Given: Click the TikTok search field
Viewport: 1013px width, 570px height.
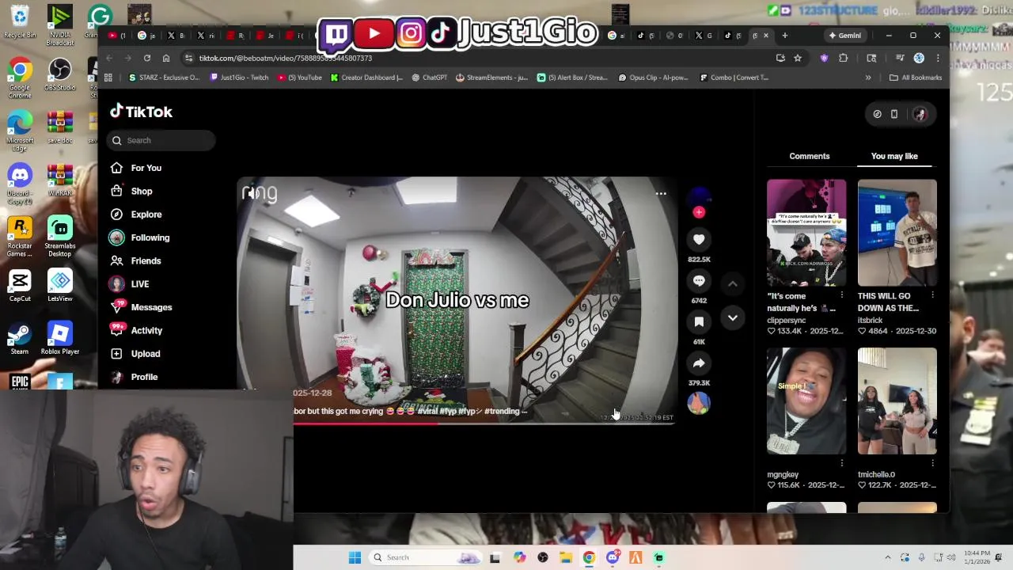Looking at the screenshot, I should (x=161, y=140).
